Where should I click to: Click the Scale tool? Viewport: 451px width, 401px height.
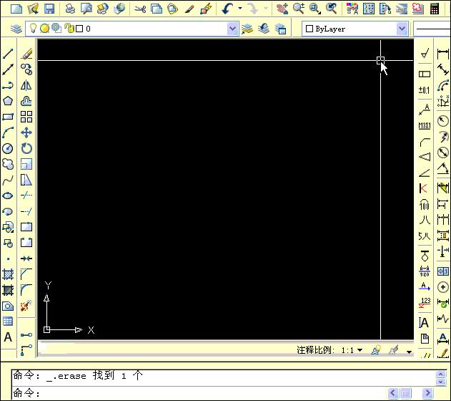(x=26, y=164)
